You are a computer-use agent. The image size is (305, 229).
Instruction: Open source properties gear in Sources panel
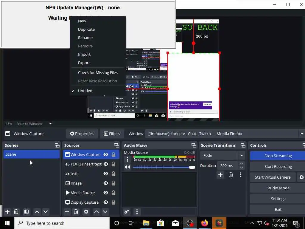point(86,212)
